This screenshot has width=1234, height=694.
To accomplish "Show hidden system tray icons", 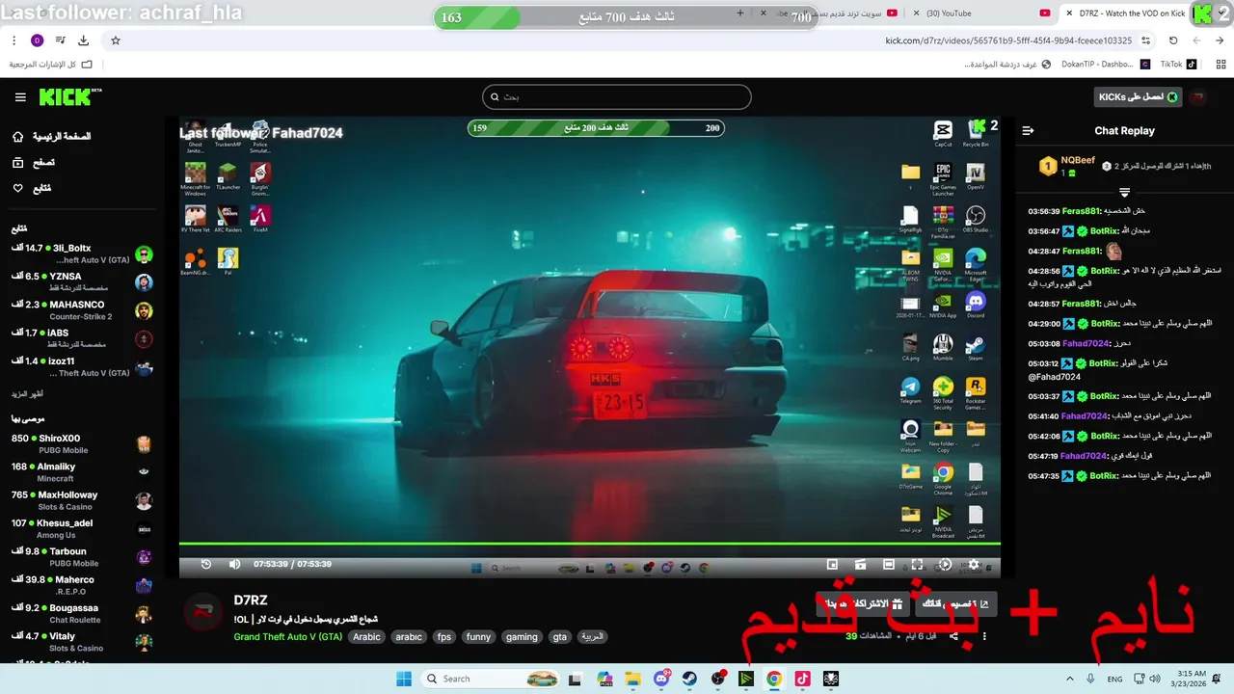I will click(x=1069, y=679).
